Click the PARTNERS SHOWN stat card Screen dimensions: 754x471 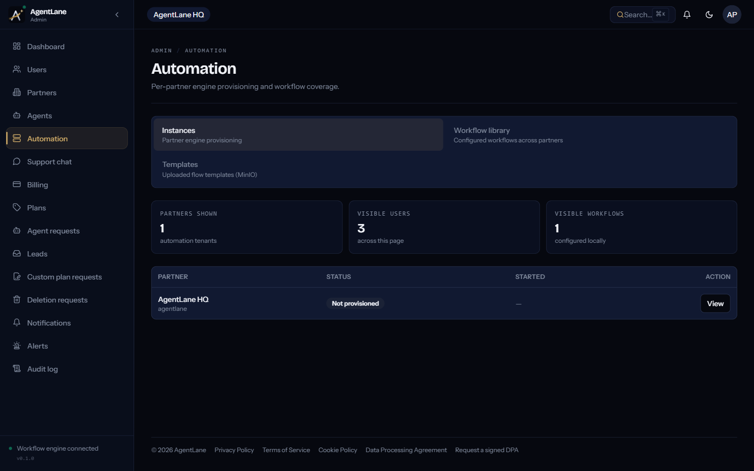[x=247, y=227]
